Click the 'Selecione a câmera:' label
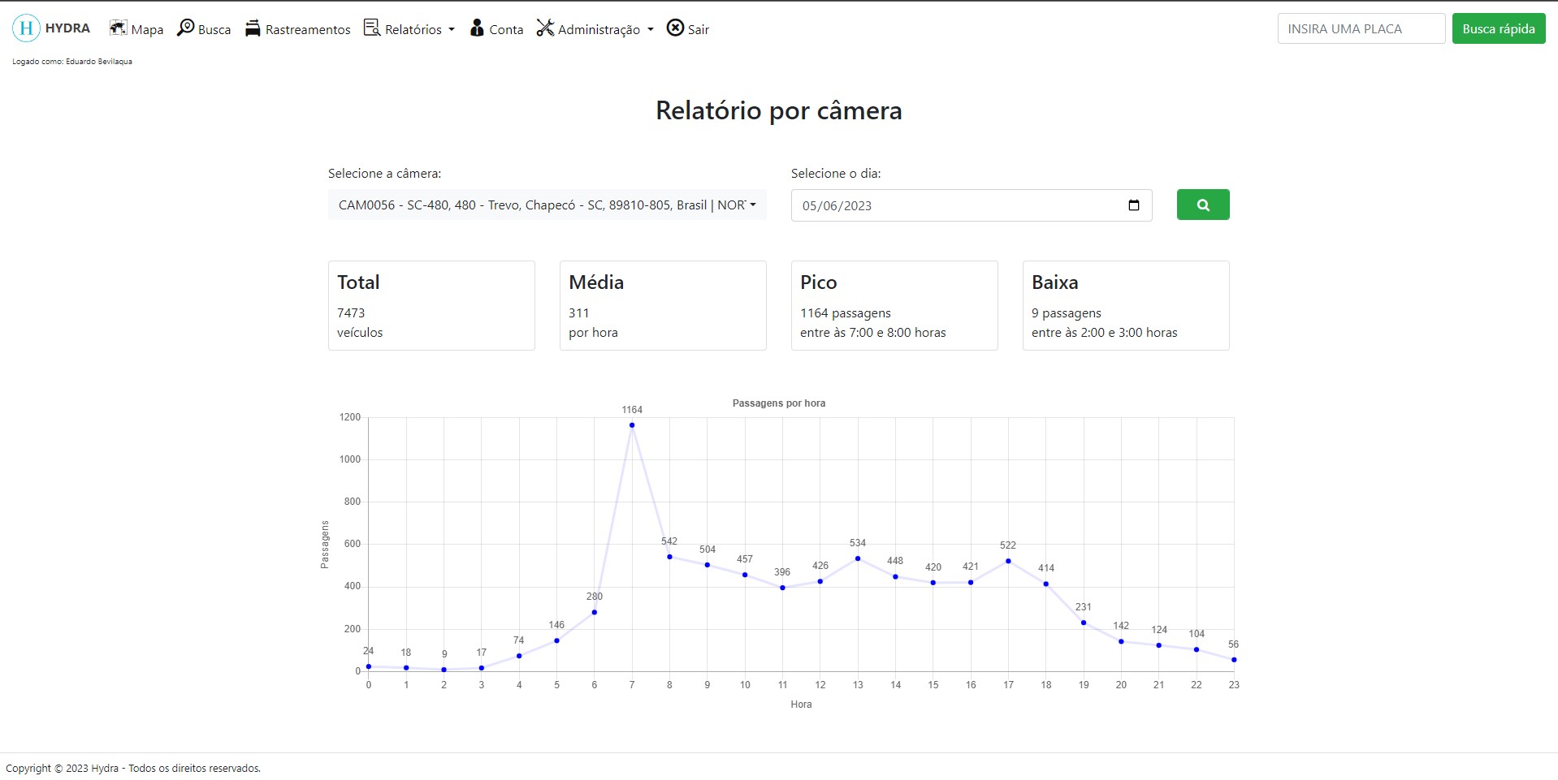Viewport: 1558px width, 780px height. pyautogui.click(x=385, y=174)
